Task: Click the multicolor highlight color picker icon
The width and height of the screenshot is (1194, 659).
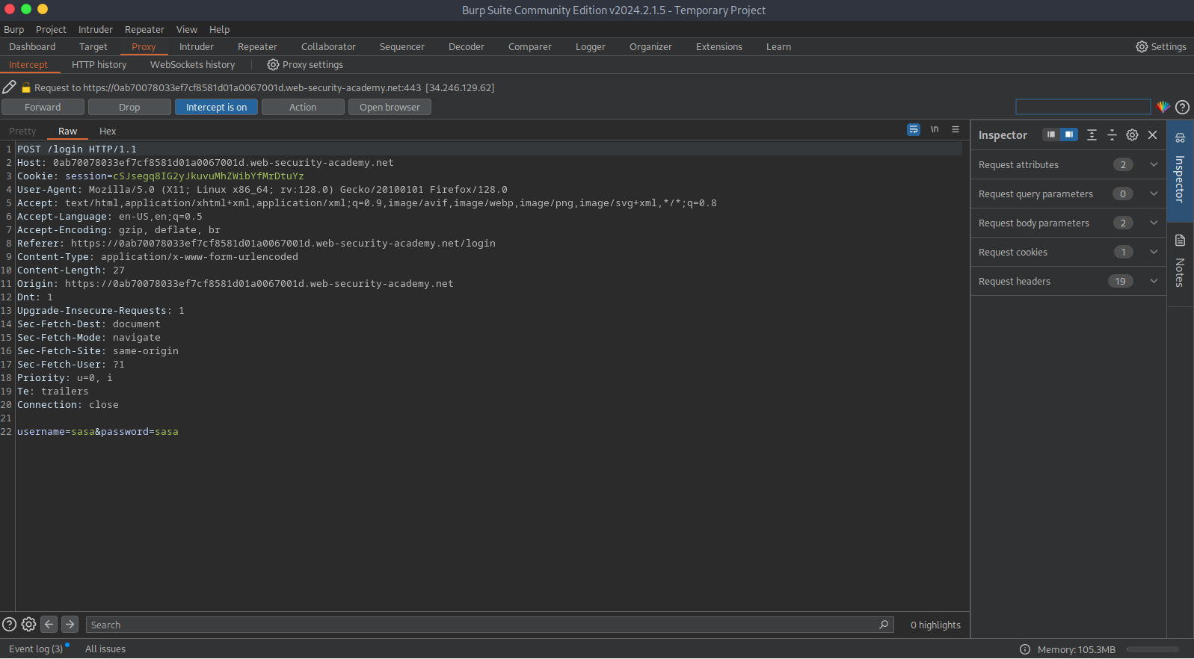Action: (1163, 107)
